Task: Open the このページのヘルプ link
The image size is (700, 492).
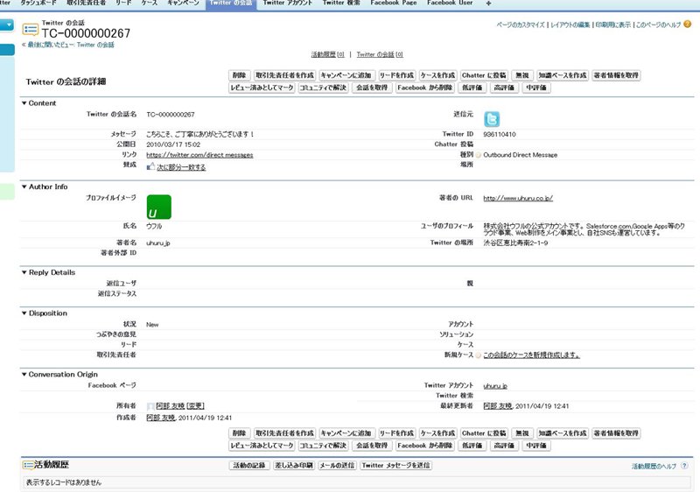Action: (658, 25)
